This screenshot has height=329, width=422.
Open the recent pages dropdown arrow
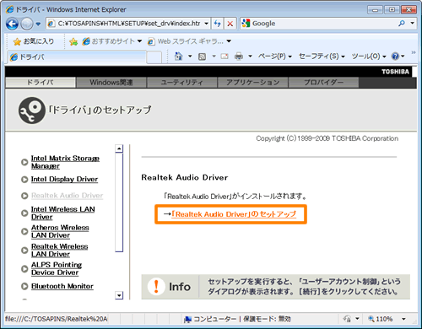(x=38, y=24)
